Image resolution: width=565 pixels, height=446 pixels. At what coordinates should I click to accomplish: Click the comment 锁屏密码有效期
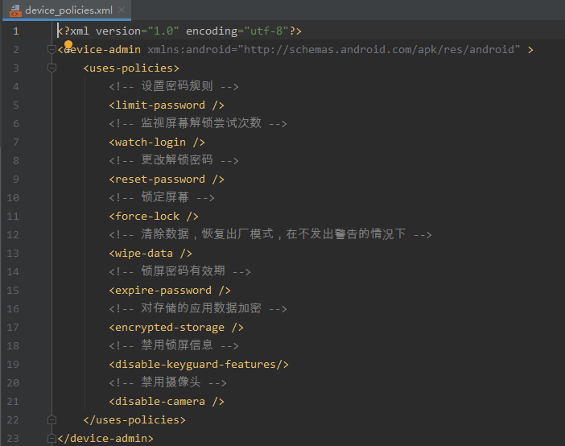pos(179,271)
